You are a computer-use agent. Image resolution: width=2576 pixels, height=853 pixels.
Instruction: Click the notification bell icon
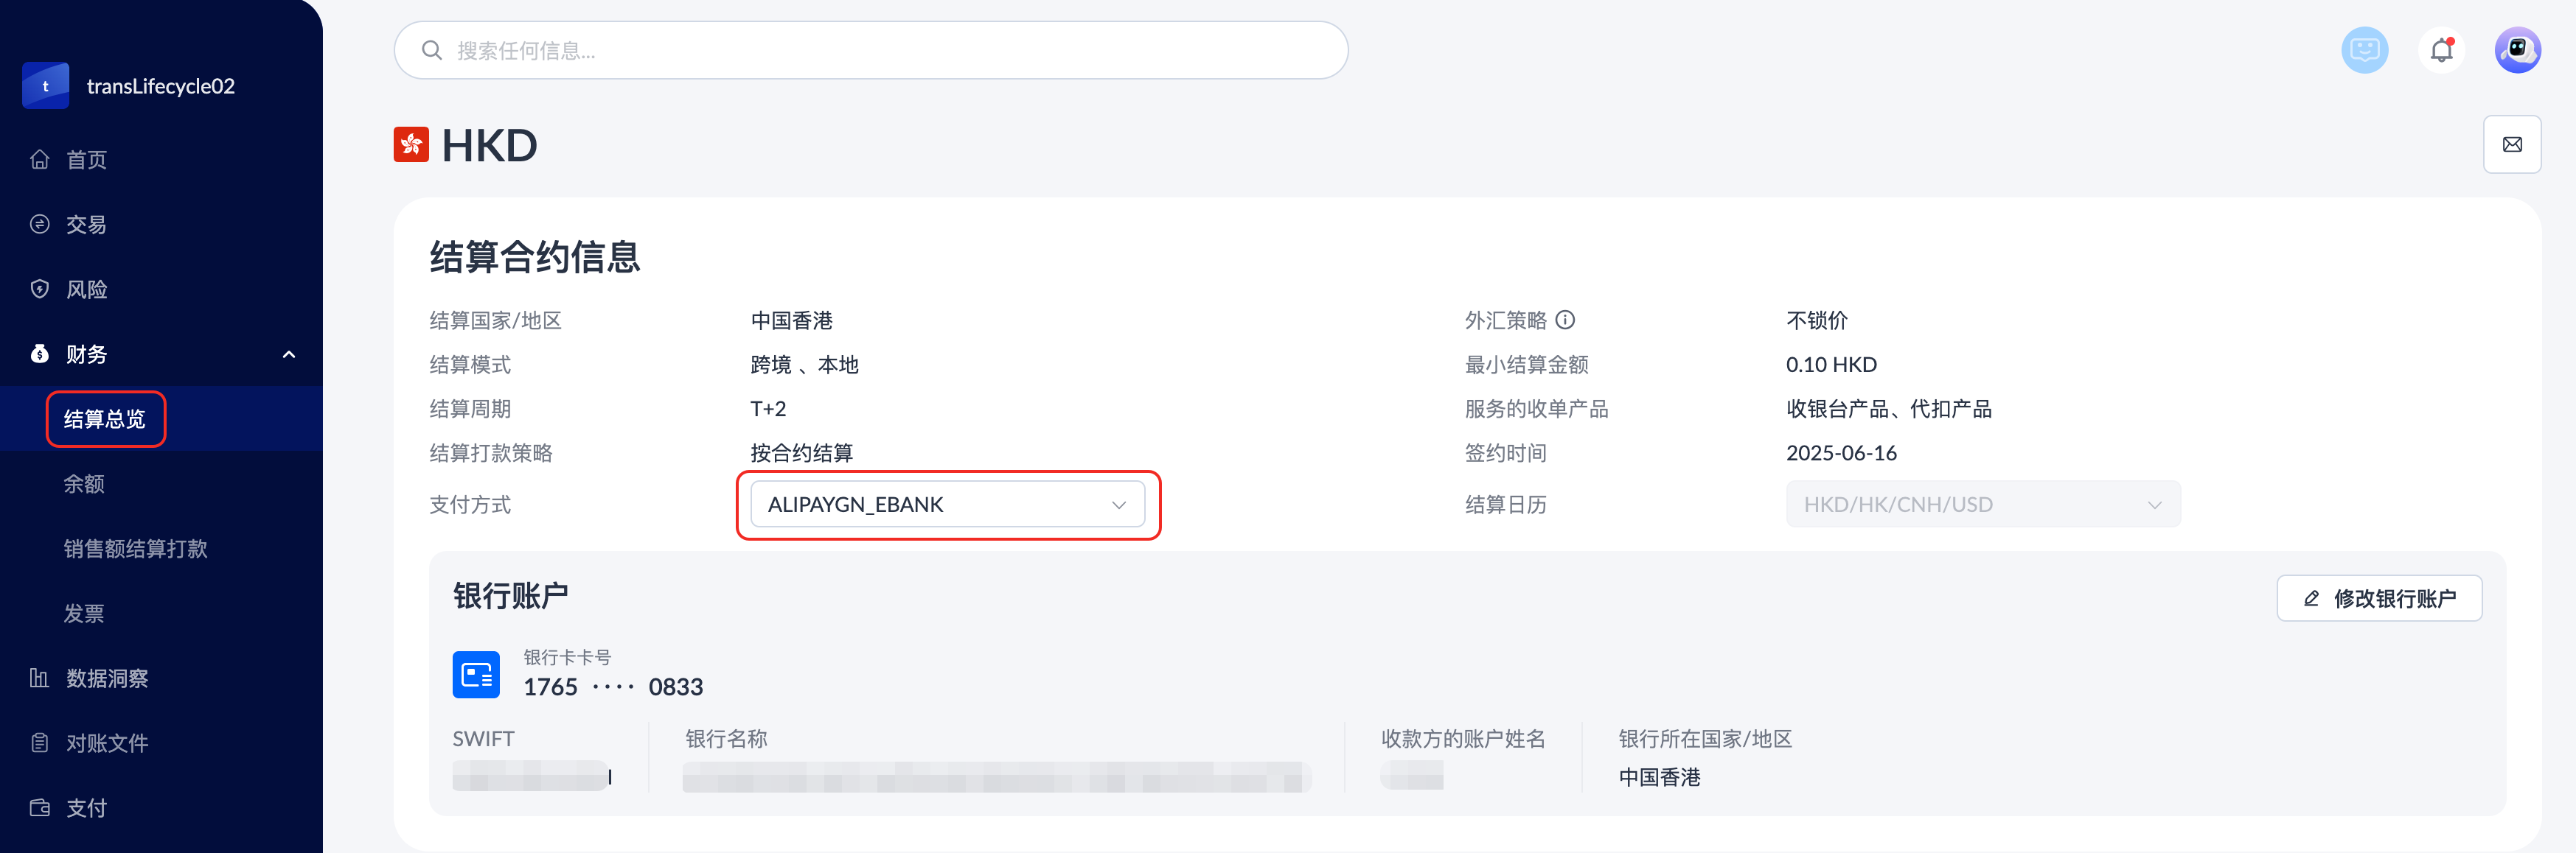pos(2441,50)
